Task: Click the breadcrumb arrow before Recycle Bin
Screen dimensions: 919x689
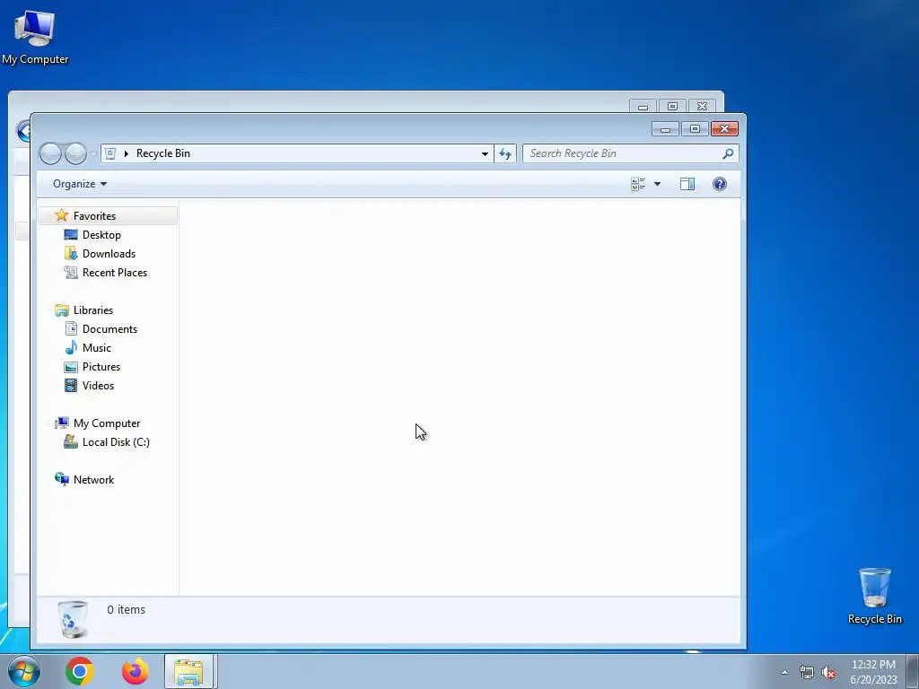Action: click(x=126, y=153)
